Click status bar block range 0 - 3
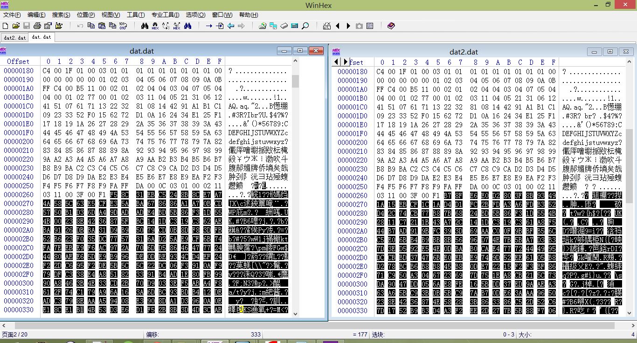The width and height of the screenshot is (637, 343). point(509,335)
